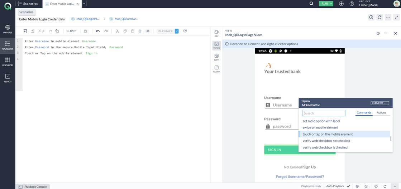The width and height of the screenshot is (401, 189).
Task: Open the tab list chevron after the tab
Action: pyautogui.click(x=85, y=4)
